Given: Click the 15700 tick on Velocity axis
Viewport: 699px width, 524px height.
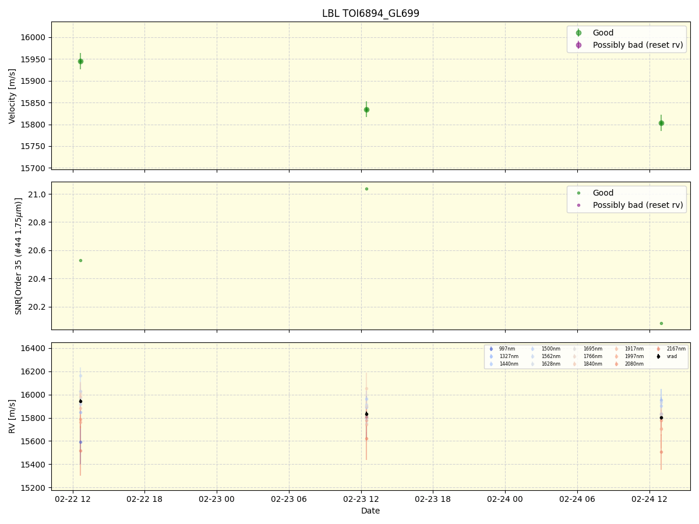Looking at the screenshot, I should click(34, 168).
